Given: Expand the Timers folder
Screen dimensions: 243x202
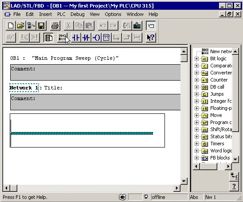Looking at the screenshot, I should (196, 144).
